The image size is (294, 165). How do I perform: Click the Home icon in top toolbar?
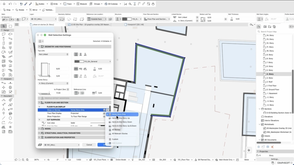[4, 4]
